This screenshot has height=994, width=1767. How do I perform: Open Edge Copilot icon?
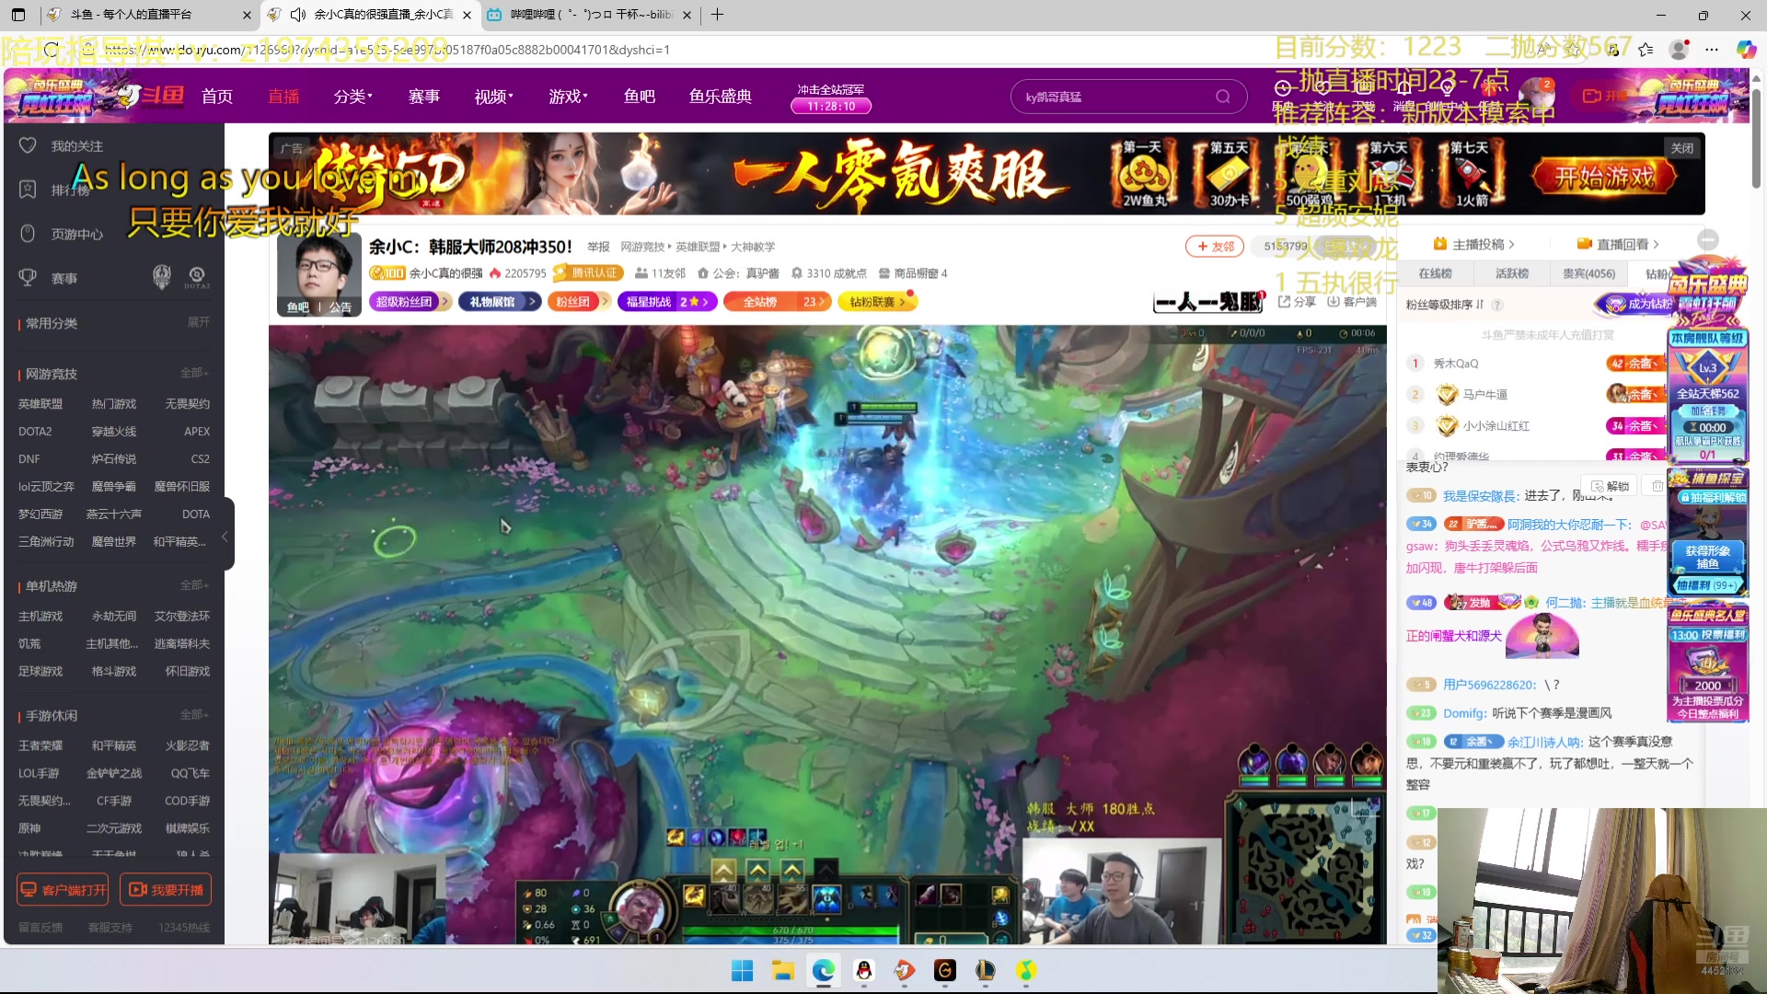1746,50
